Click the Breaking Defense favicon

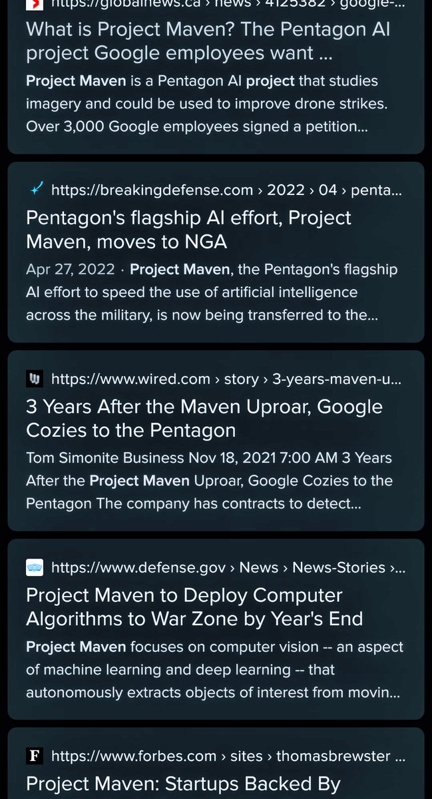click(35, 190)
